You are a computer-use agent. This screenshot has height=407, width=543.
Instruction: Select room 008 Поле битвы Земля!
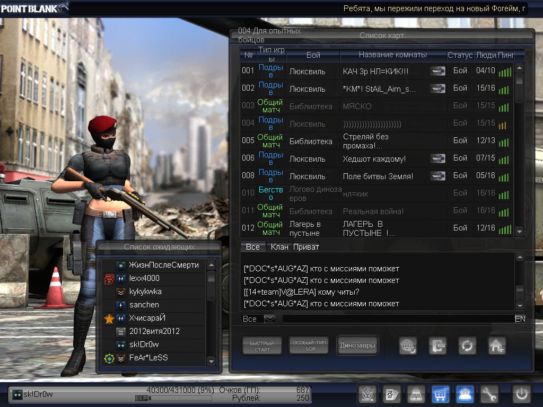coord(376,176)
